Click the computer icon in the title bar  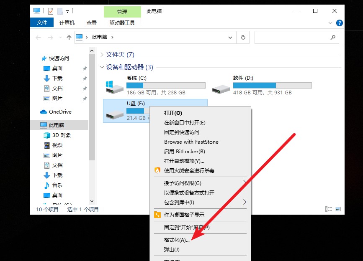coord(37,11)
